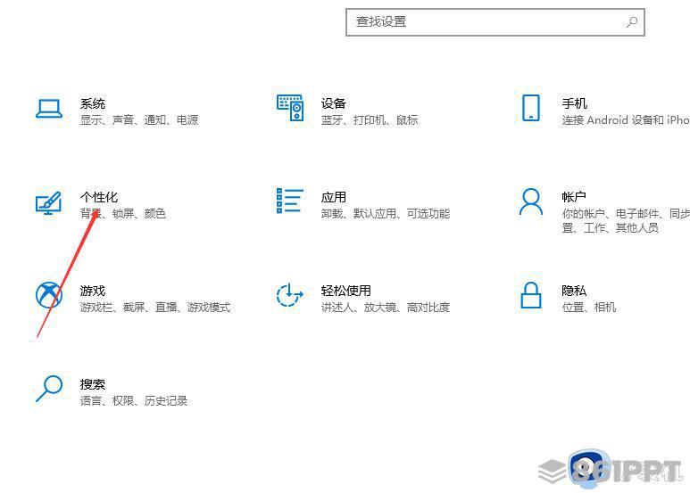Open the 手机 settings title

point(574,103)
